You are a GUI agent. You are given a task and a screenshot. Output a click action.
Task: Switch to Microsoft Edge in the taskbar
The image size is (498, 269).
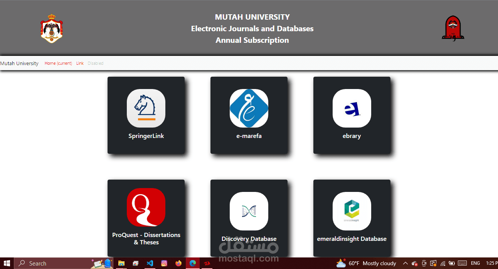(193, 263)
